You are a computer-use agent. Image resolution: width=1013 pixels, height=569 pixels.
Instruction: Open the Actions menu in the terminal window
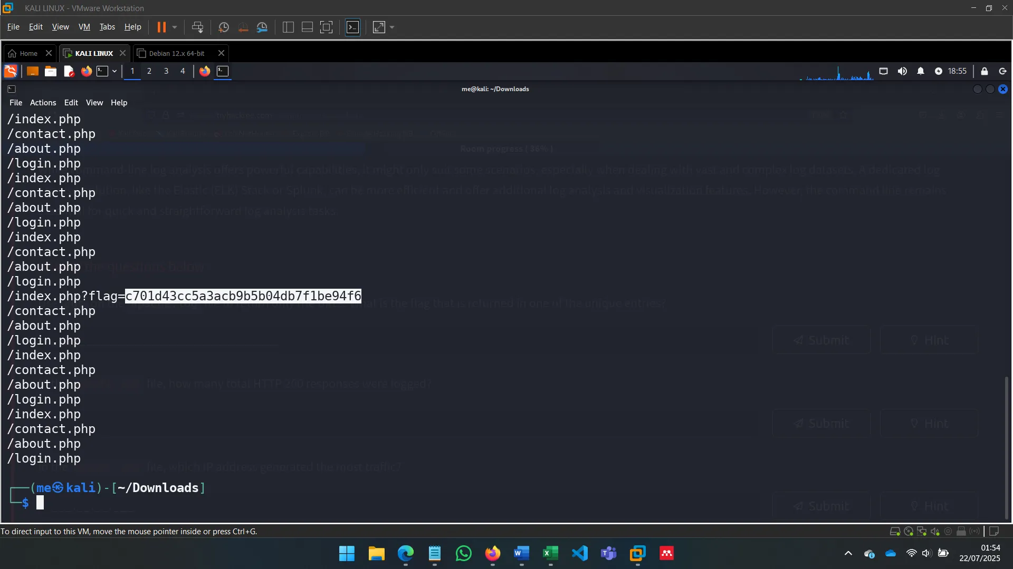[x=43, y=102]
